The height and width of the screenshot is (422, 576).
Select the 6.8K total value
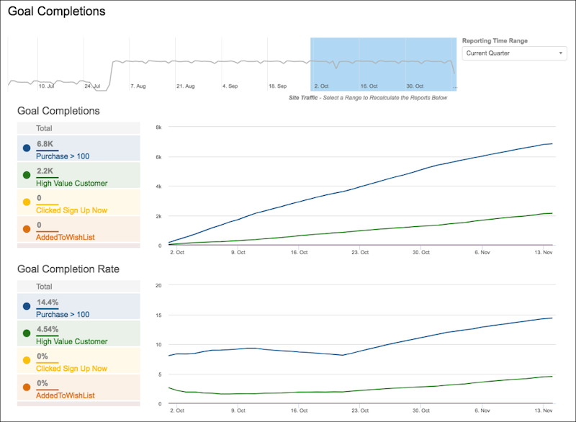(x=45, y=144)
